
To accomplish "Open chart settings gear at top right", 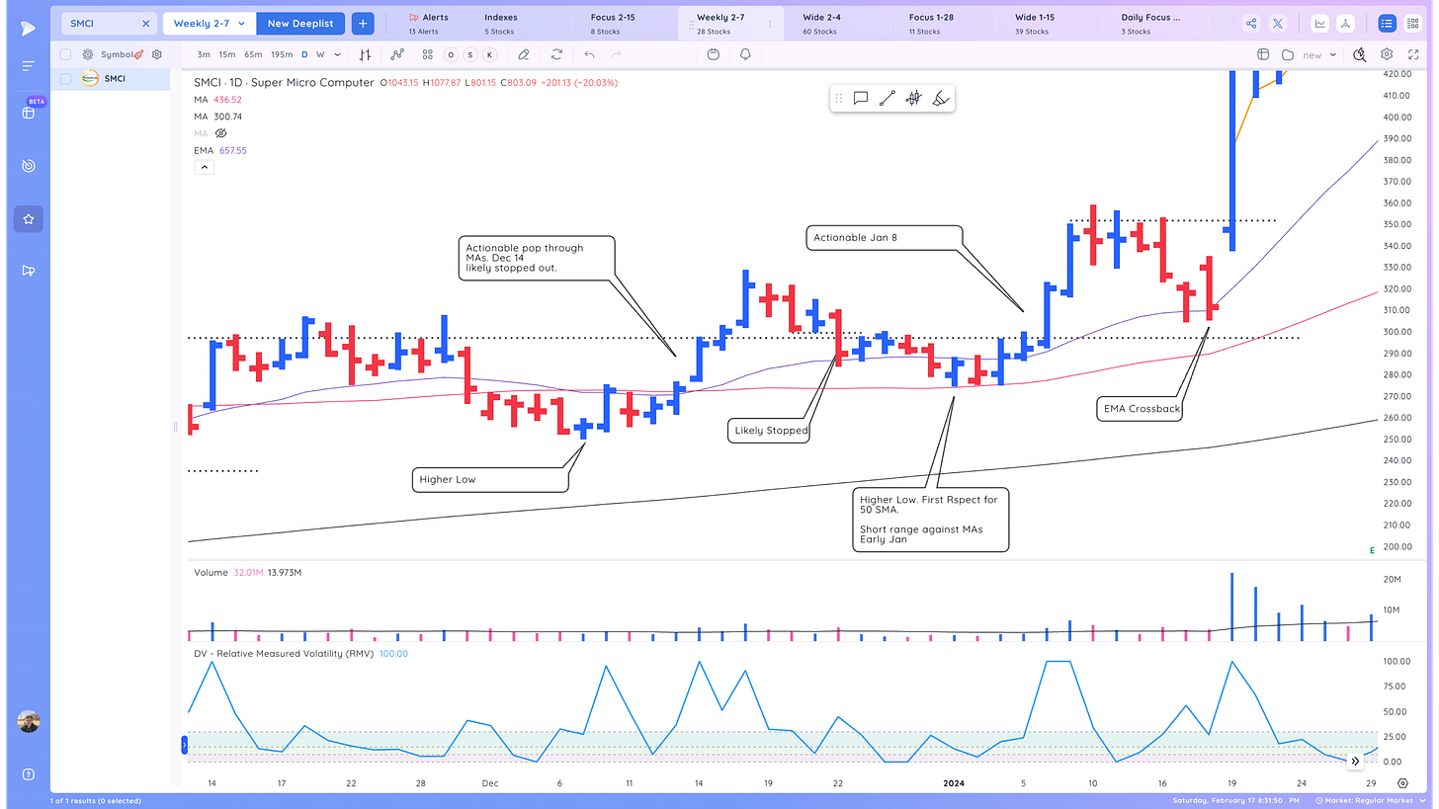I will pyautogui.click(x=1387, y=55).
